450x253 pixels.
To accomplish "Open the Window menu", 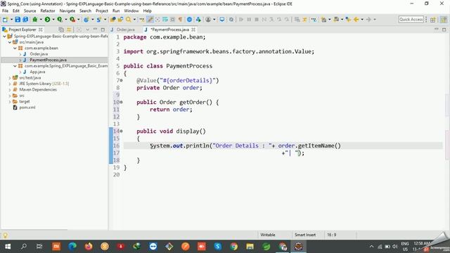I will point(131,11).
